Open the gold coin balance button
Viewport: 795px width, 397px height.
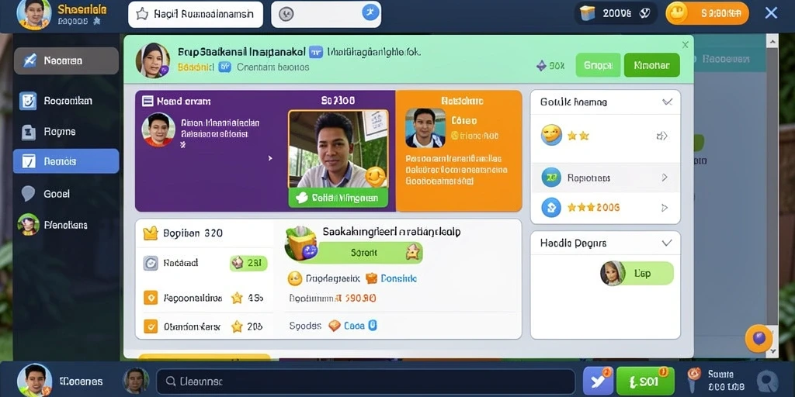[706, 13]
